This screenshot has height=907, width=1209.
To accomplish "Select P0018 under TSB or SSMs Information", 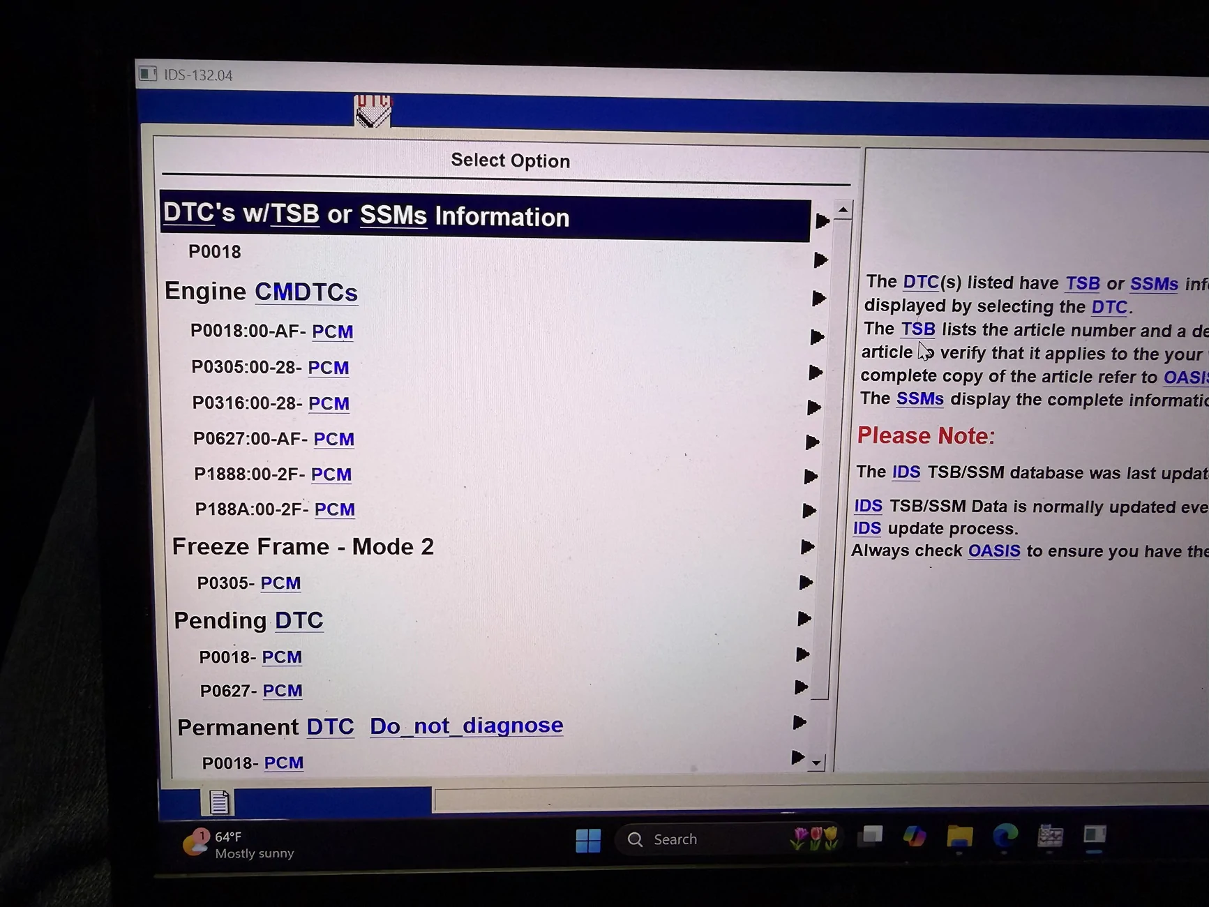I will [215, 252].
